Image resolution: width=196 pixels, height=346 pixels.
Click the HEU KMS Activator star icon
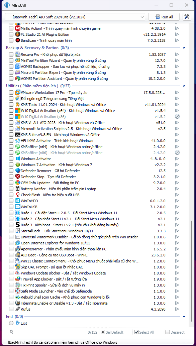(18, 141)
